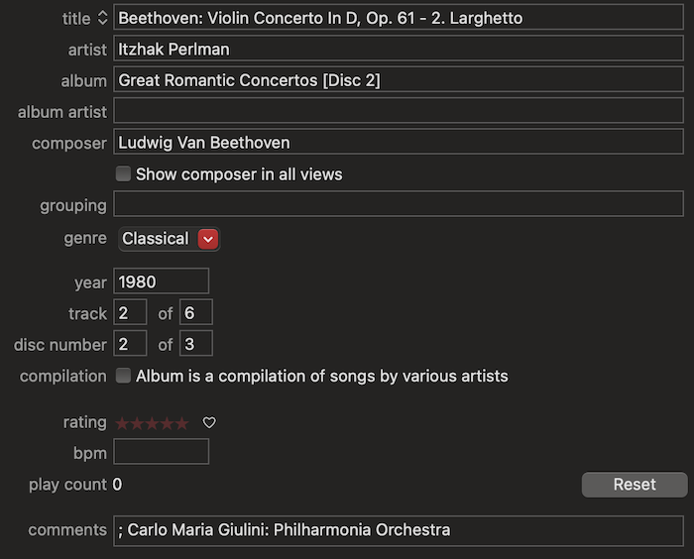The width and height of the screenshot is (694, 559).
Task: Click the comments text field
Action: click(398, 530)
